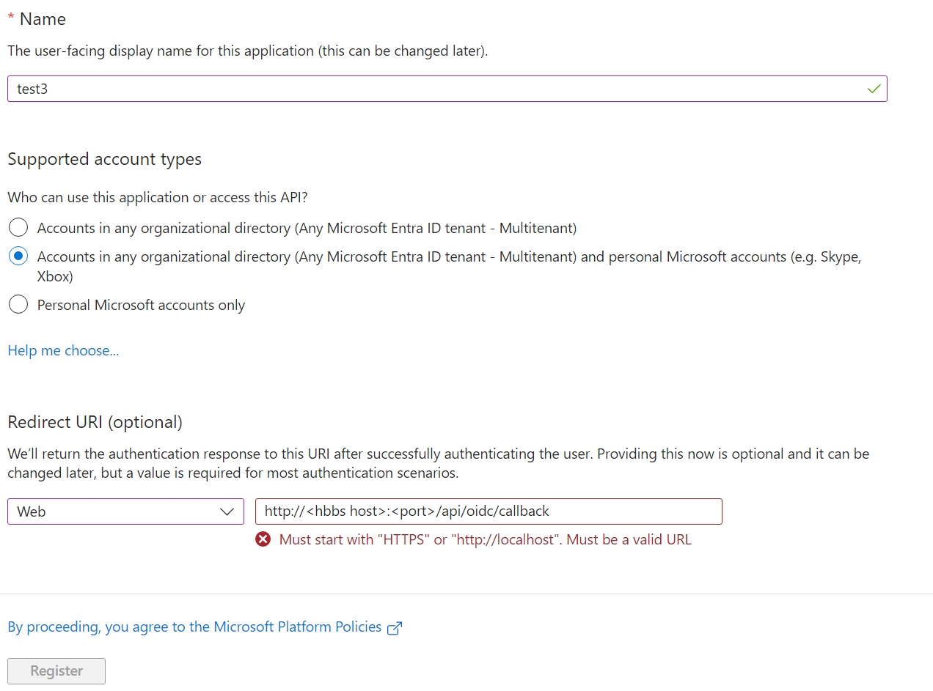Click the authentication response description paragraph
The image size is (933, 691).
439,463
